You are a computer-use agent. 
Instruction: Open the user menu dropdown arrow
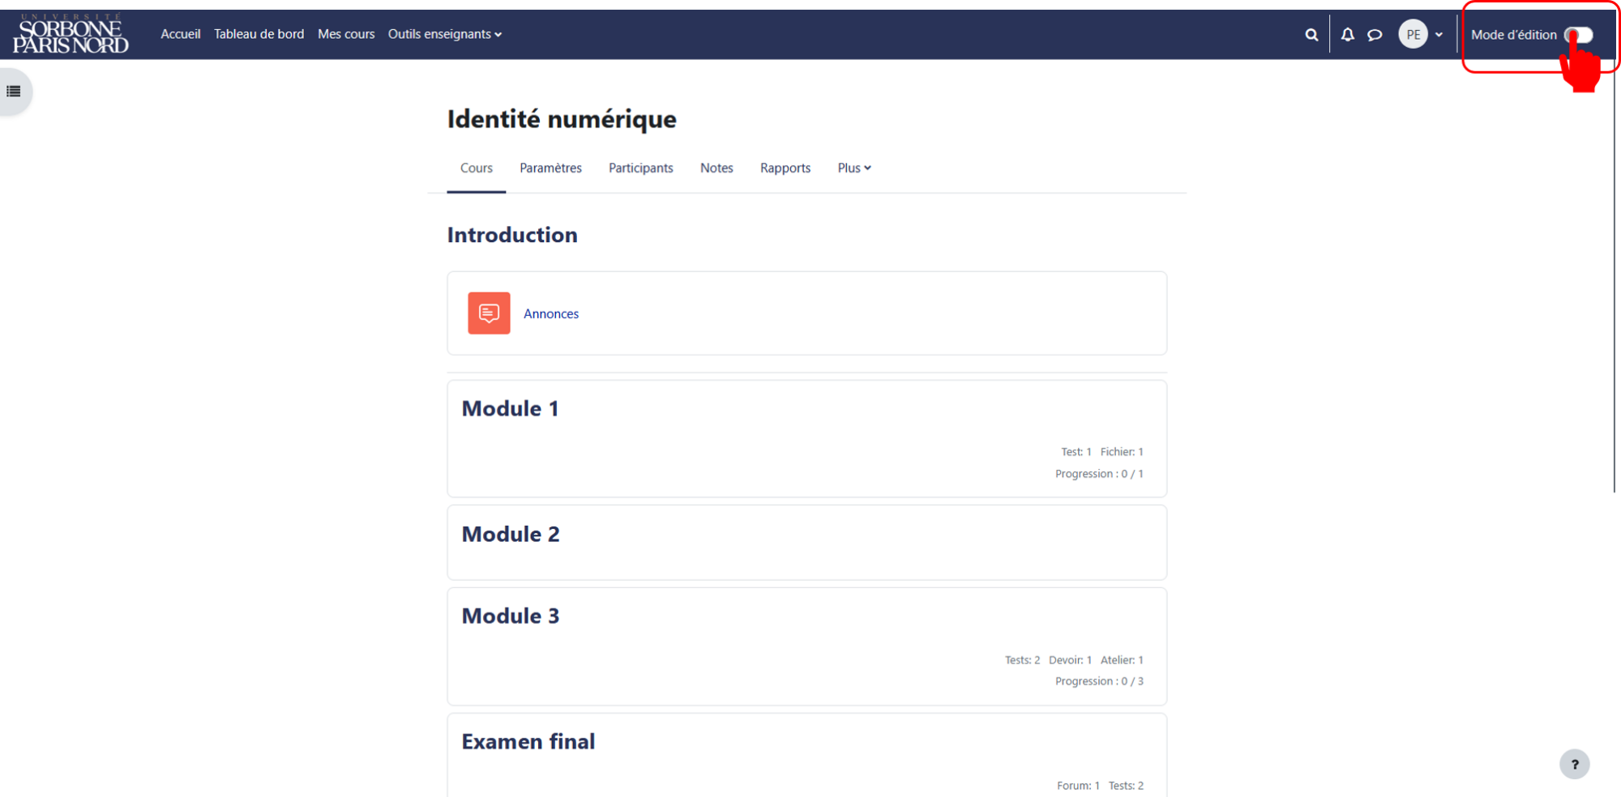pos(1439,35)
